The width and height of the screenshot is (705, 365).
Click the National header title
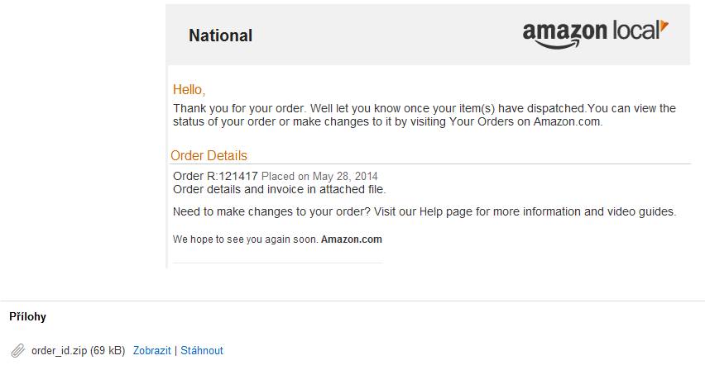[x=220, y=36]
